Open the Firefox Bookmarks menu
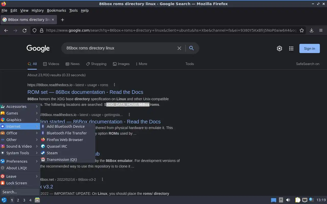The image size is (327, 204). pos(56,10)
